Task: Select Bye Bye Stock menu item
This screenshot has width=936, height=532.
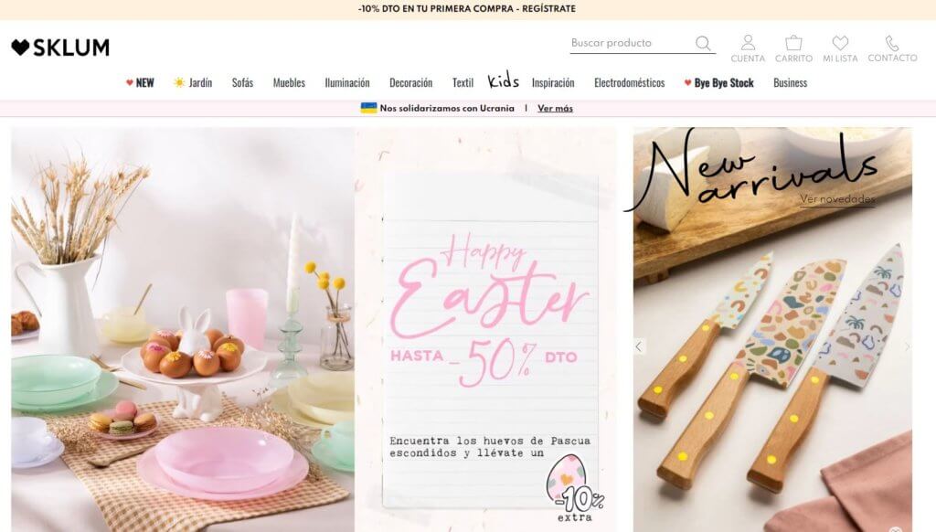Action: click(x=718, y=83)
